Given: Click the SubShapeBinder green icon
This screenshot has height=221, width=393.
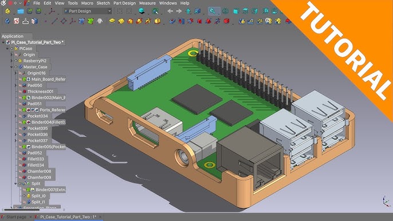Looking at the screenshot, I should pos(91,21).
